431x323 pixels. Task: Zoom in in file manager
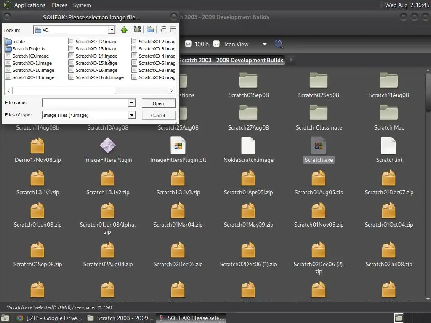[216, 44]
